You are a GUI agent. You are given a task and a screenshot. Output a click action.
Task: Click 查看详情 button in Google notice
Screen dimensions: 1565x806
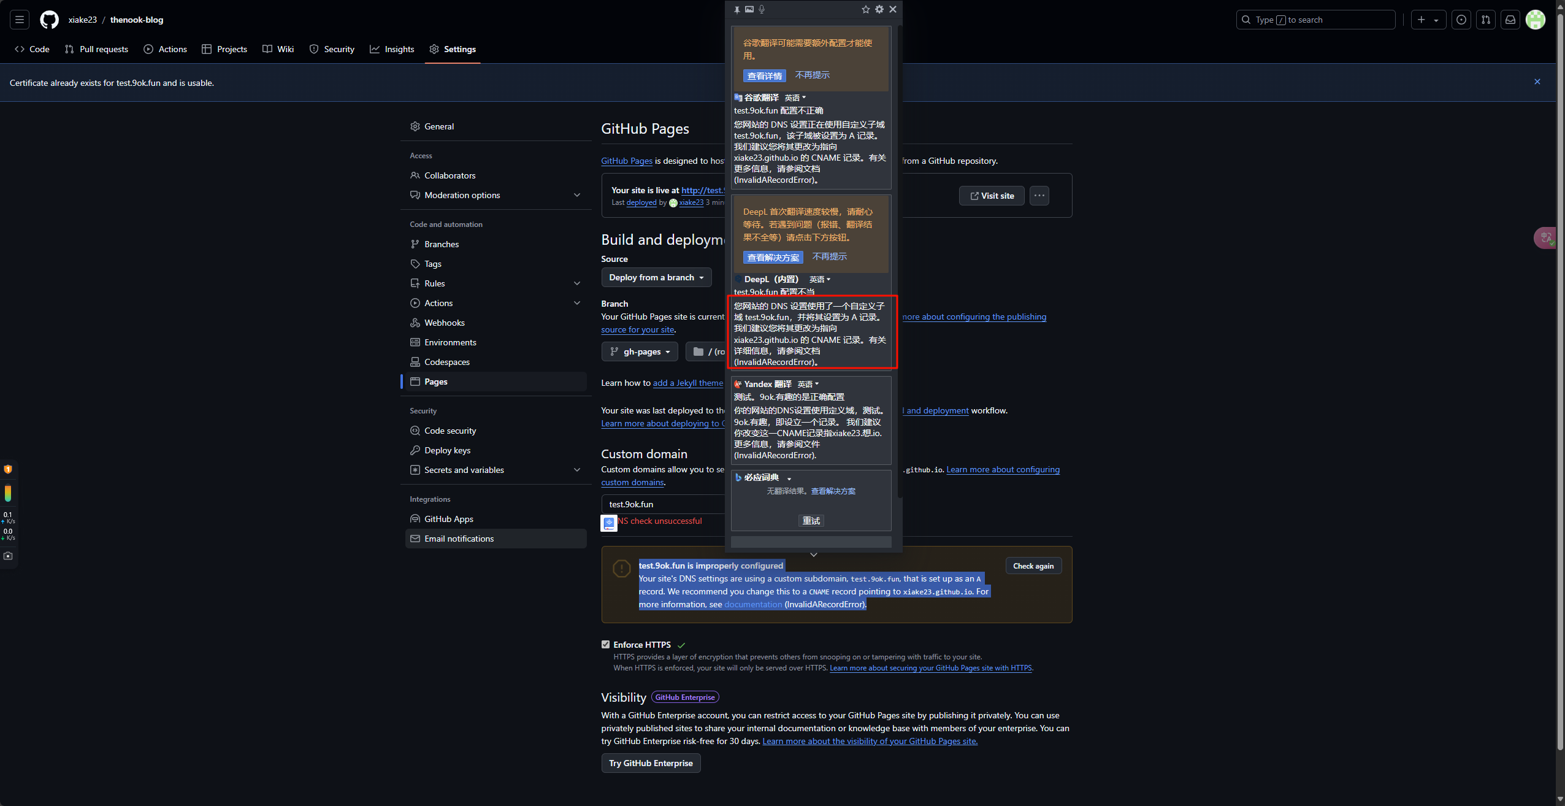pos(764,75)
